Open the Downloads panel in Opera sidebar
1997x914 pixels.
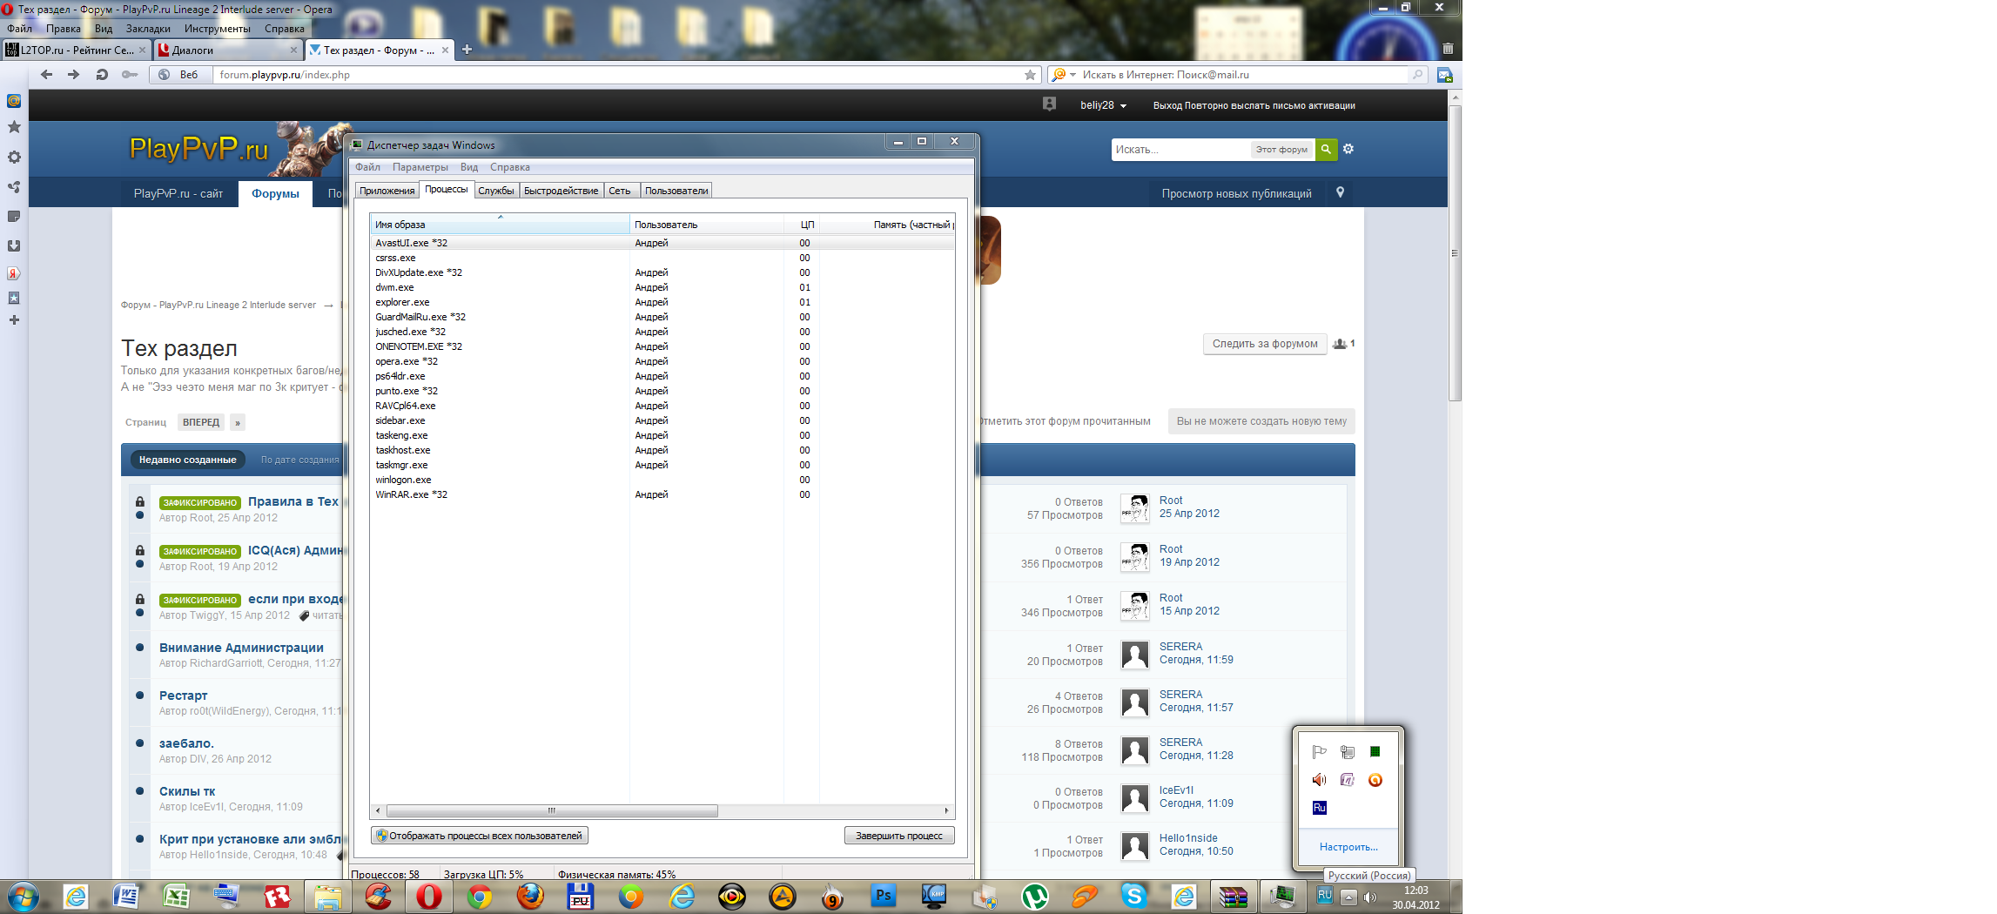click(x=14, y=246)
